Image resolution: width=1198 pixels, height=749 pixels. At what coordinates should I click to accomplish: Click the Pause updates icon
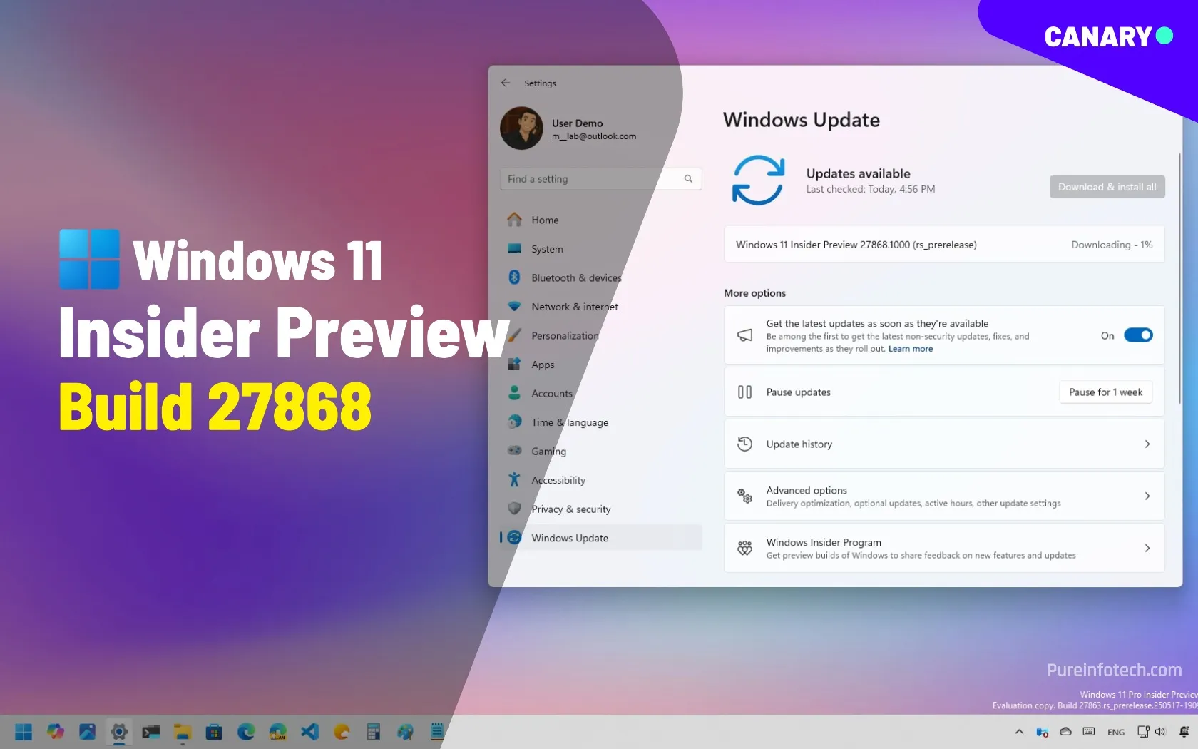(x=744, y=392)
